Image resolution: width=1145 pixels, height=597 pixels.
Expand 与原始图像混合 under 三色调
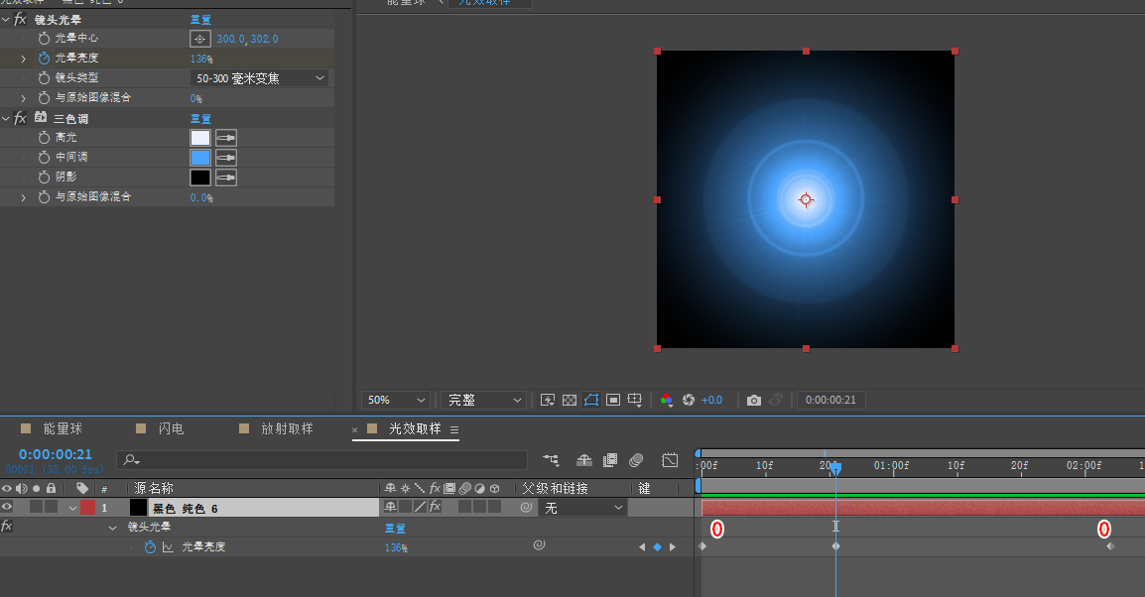[x=24, y=197]
